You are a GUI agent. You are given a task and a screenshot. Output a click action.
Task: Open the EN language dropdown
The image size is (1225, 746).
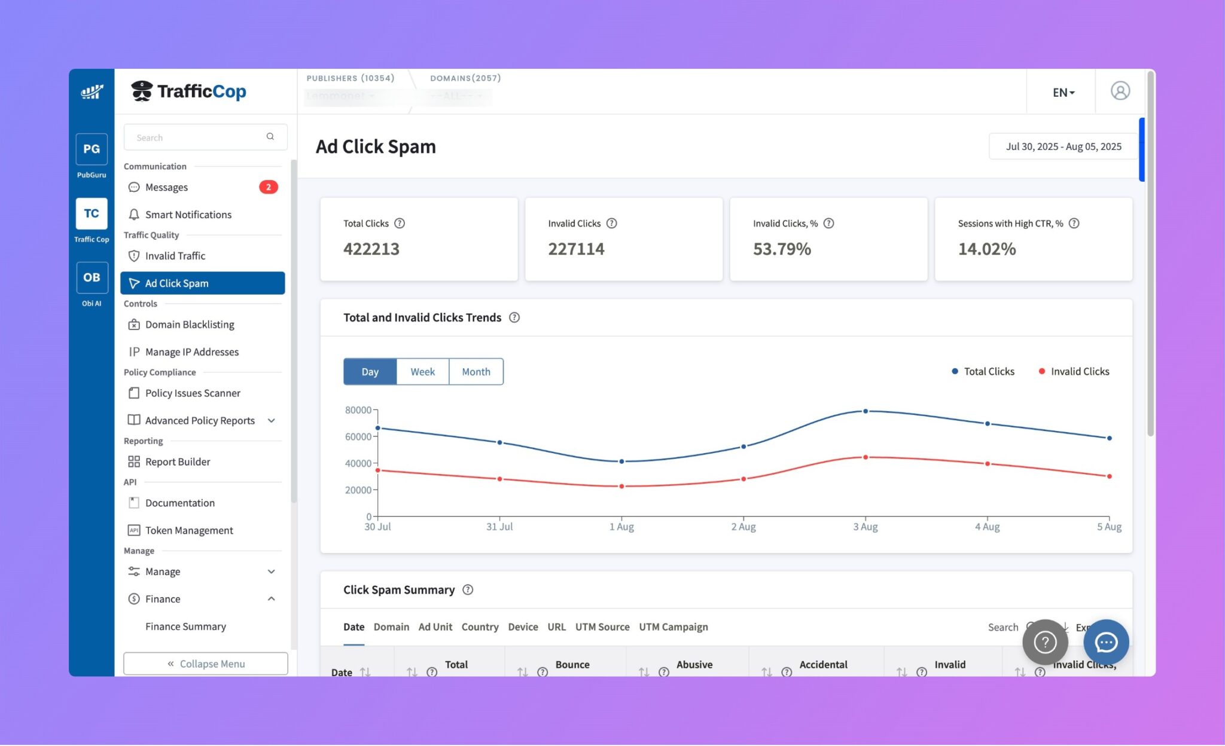pos(1063,93)
